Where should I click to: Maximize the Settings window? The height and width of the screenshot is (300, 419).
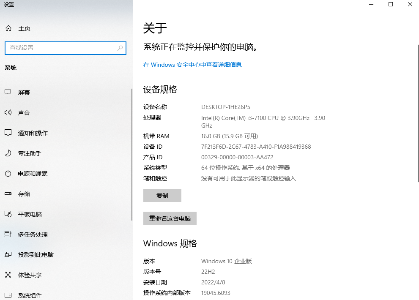click(x=390, y=4)
